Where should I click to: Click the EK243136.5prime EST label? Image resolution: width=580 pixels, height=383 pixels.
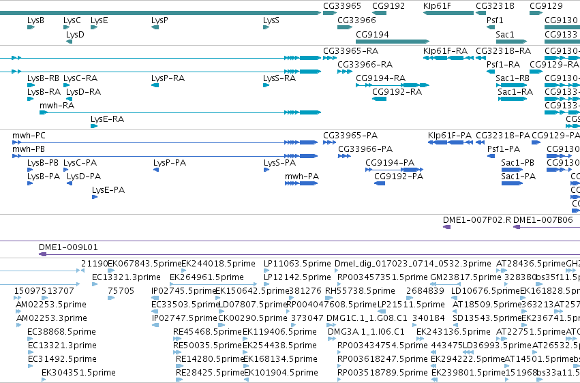pyautogui.click(x=453, y=332)
